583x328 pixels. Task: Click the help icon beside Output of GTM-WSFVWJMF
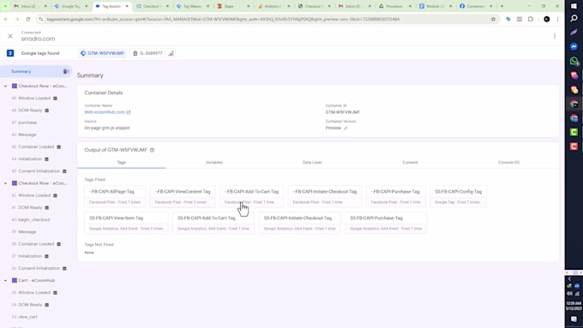(152, 150)
